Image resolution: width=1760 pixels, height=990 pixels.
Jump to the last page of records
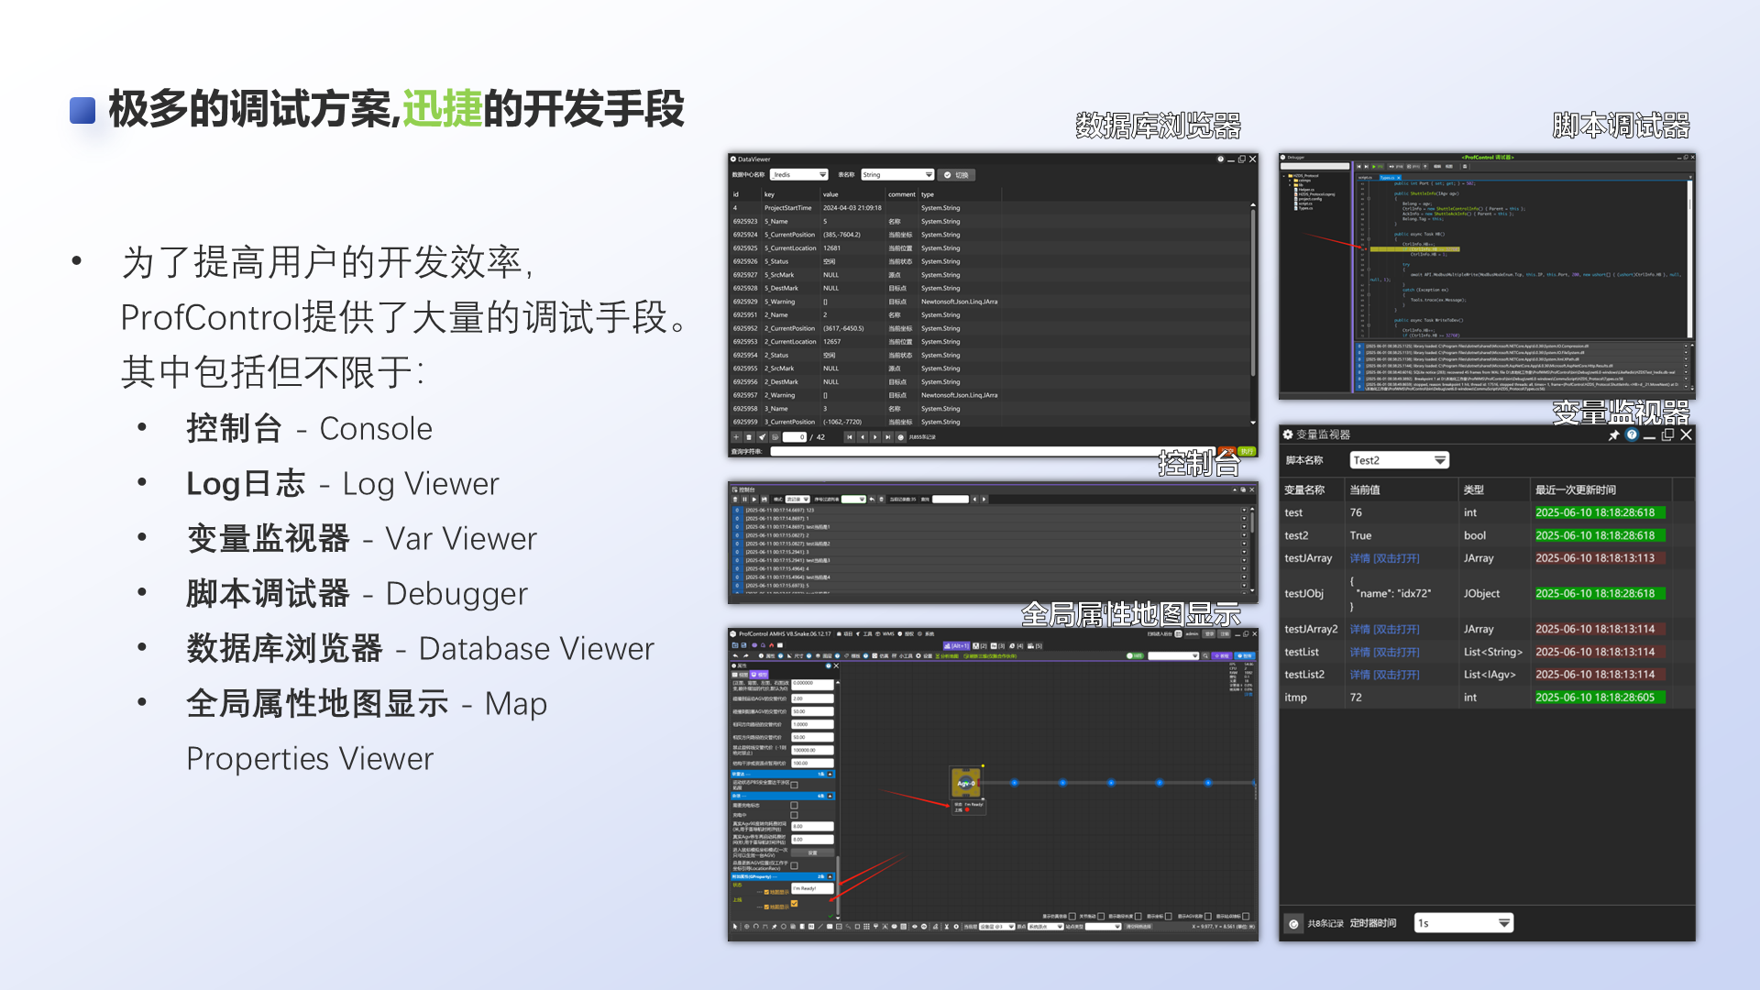(x=887, y=437)
